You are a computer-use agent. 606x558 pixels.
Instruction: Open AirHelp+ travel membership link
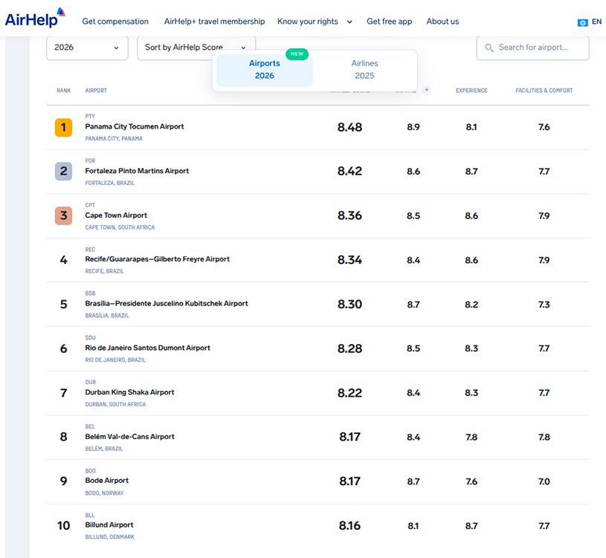pos(214,22)
